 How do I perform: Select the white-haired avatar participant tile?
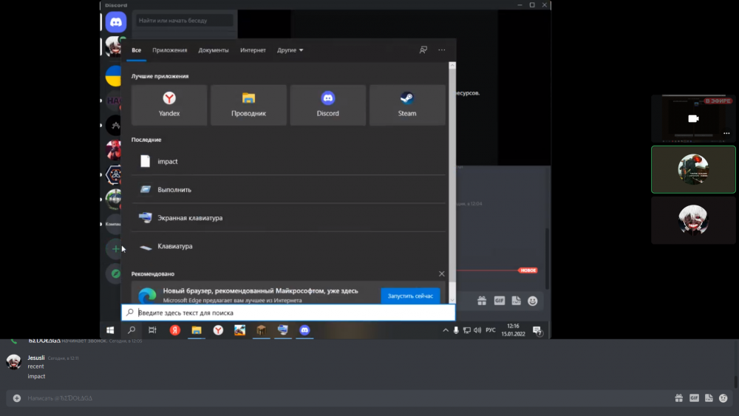pyautogui.click(x=693, y=220)
